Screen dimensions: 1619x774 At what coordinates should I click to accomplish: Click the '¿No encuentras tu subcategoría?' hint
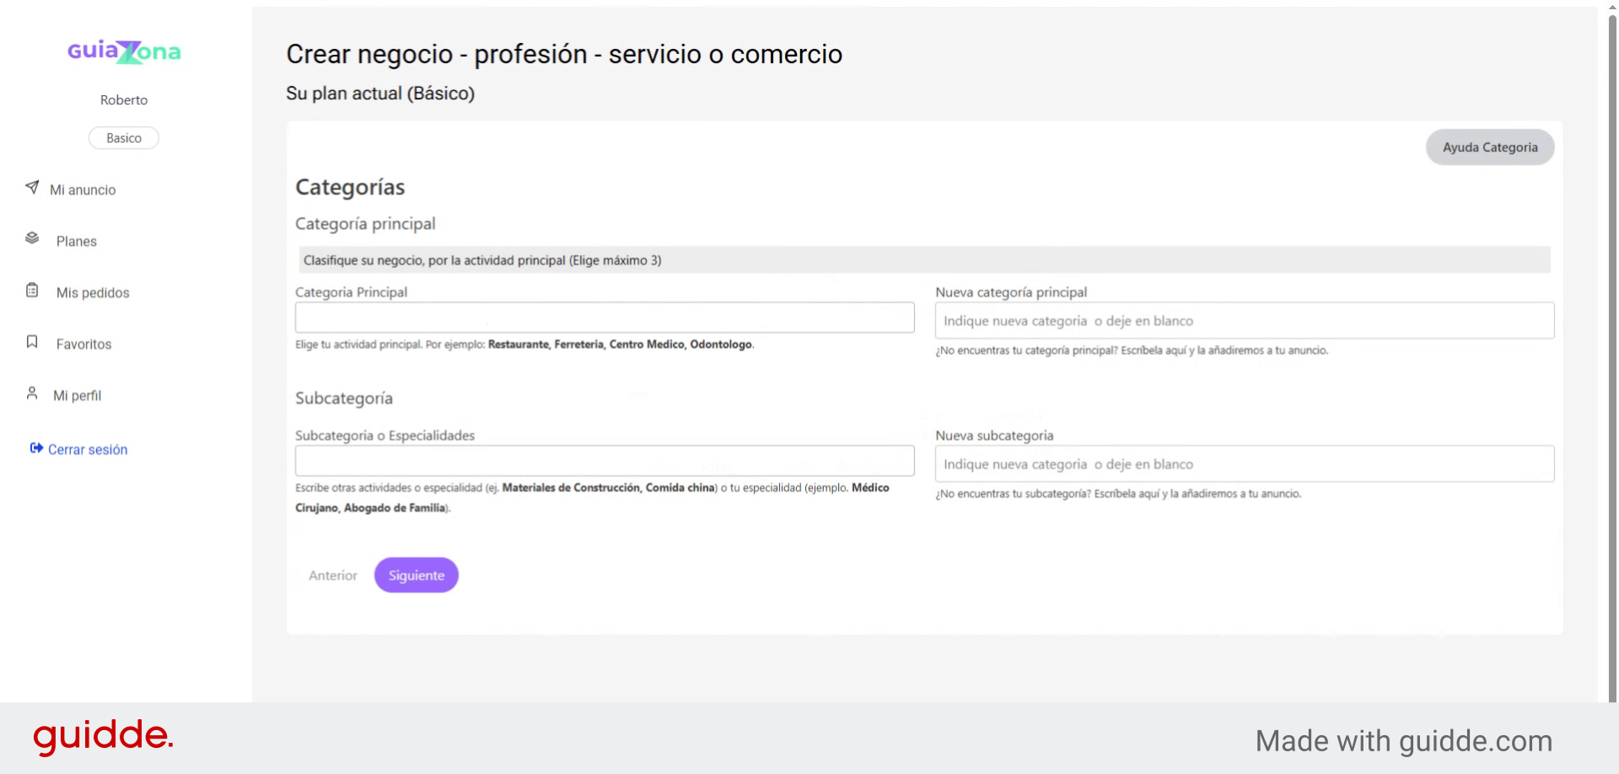click(x=1118, y=493)
